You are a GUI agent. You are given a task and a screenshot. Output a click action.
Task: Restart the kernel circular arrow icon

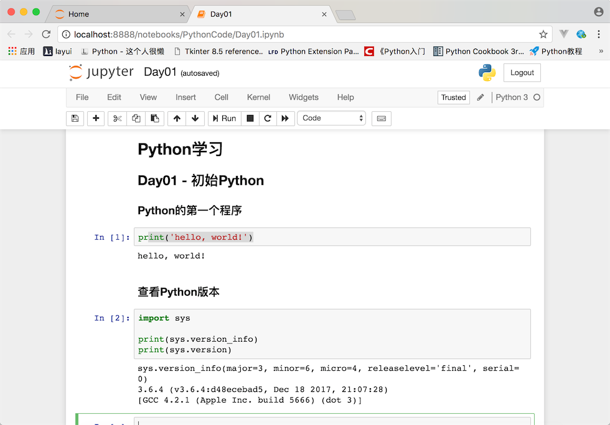click(x=268, y=118)
